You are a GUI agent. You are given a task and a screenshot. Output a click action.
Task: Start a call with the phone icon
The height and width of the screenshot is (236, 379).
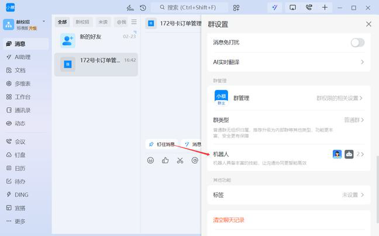[309, 8]
